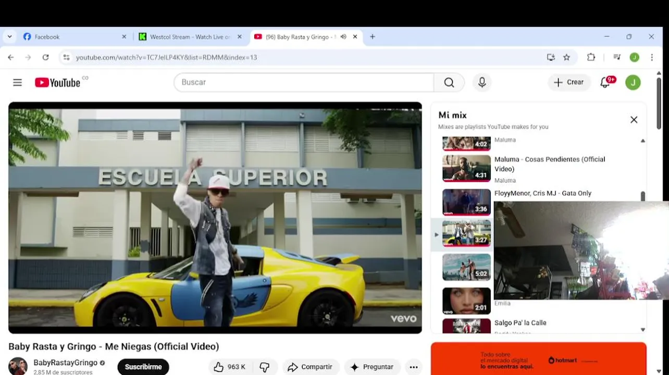
Task: Click the Suscribirme button
Action: pos(143,367)
